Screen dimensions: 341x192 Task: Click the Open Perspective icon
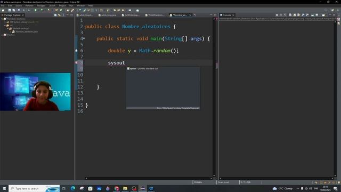(x=332, y=10)
